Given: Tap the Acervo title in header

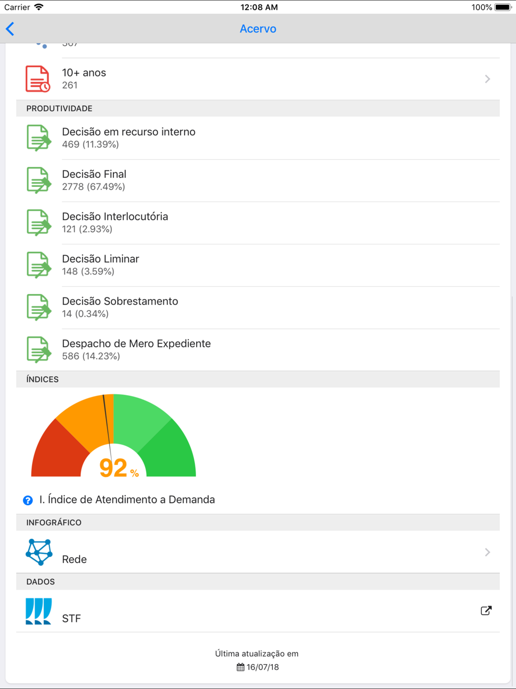Looking at the screenshot, I should click(258, 29).
